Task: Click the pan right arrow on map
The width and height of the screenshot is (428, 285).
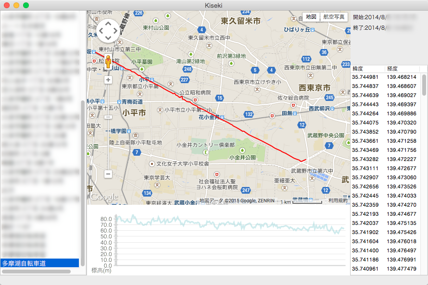Action: [x=116, y=31]
